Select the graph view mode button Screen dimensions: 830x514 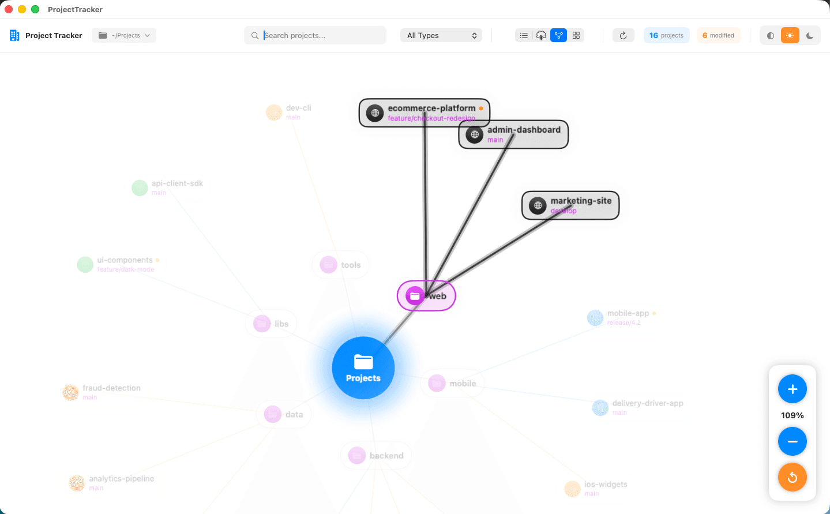point(558,35)
